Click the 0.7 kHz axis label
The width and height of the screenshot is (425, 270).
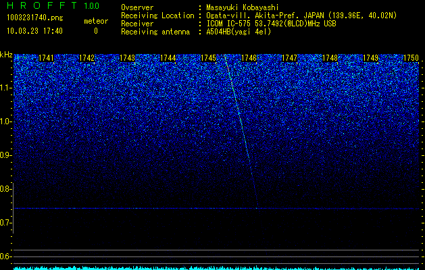pyautogui.click(x=5, y=223)
